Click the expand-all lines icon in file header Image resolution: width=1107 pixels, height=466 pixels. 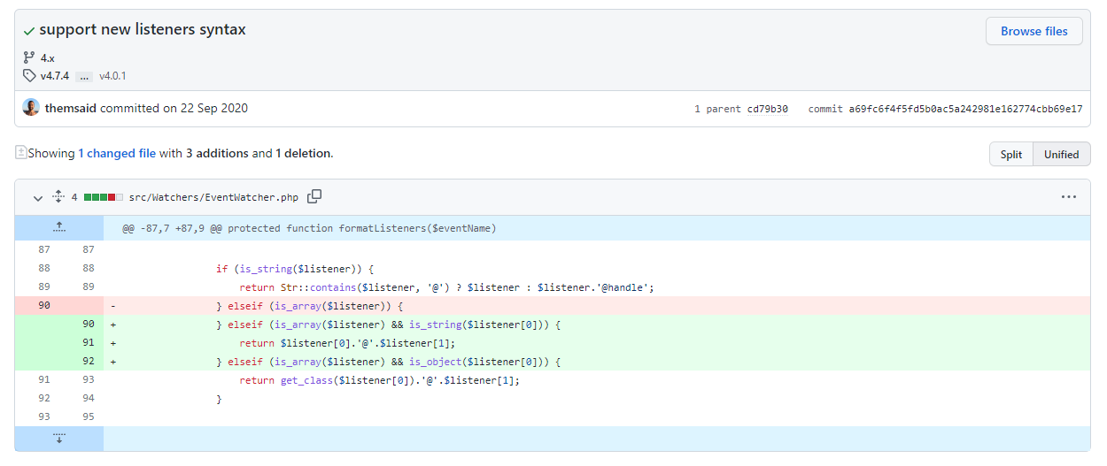tap(59, 196)
